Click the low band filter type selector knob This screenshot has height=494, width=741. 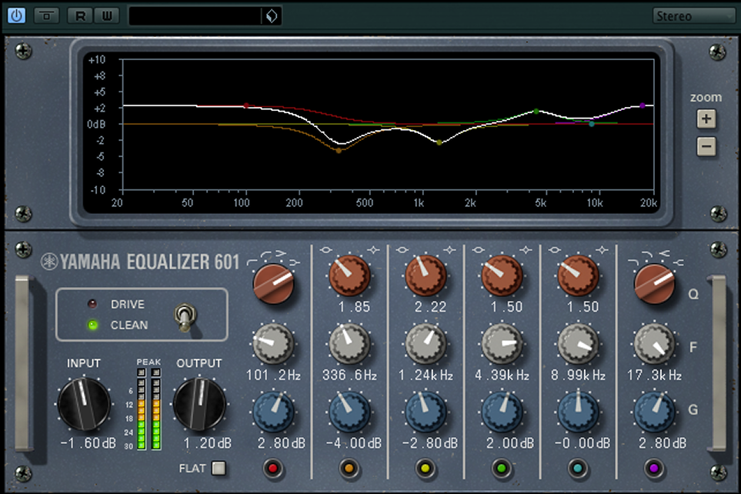coord(274,284)
